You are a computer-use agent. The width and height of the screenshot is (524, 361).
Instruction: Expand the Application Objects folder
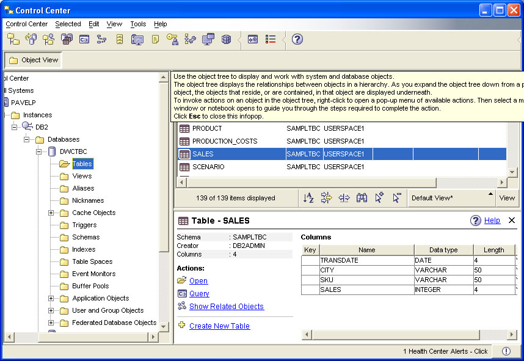click(x=51, y=298)
